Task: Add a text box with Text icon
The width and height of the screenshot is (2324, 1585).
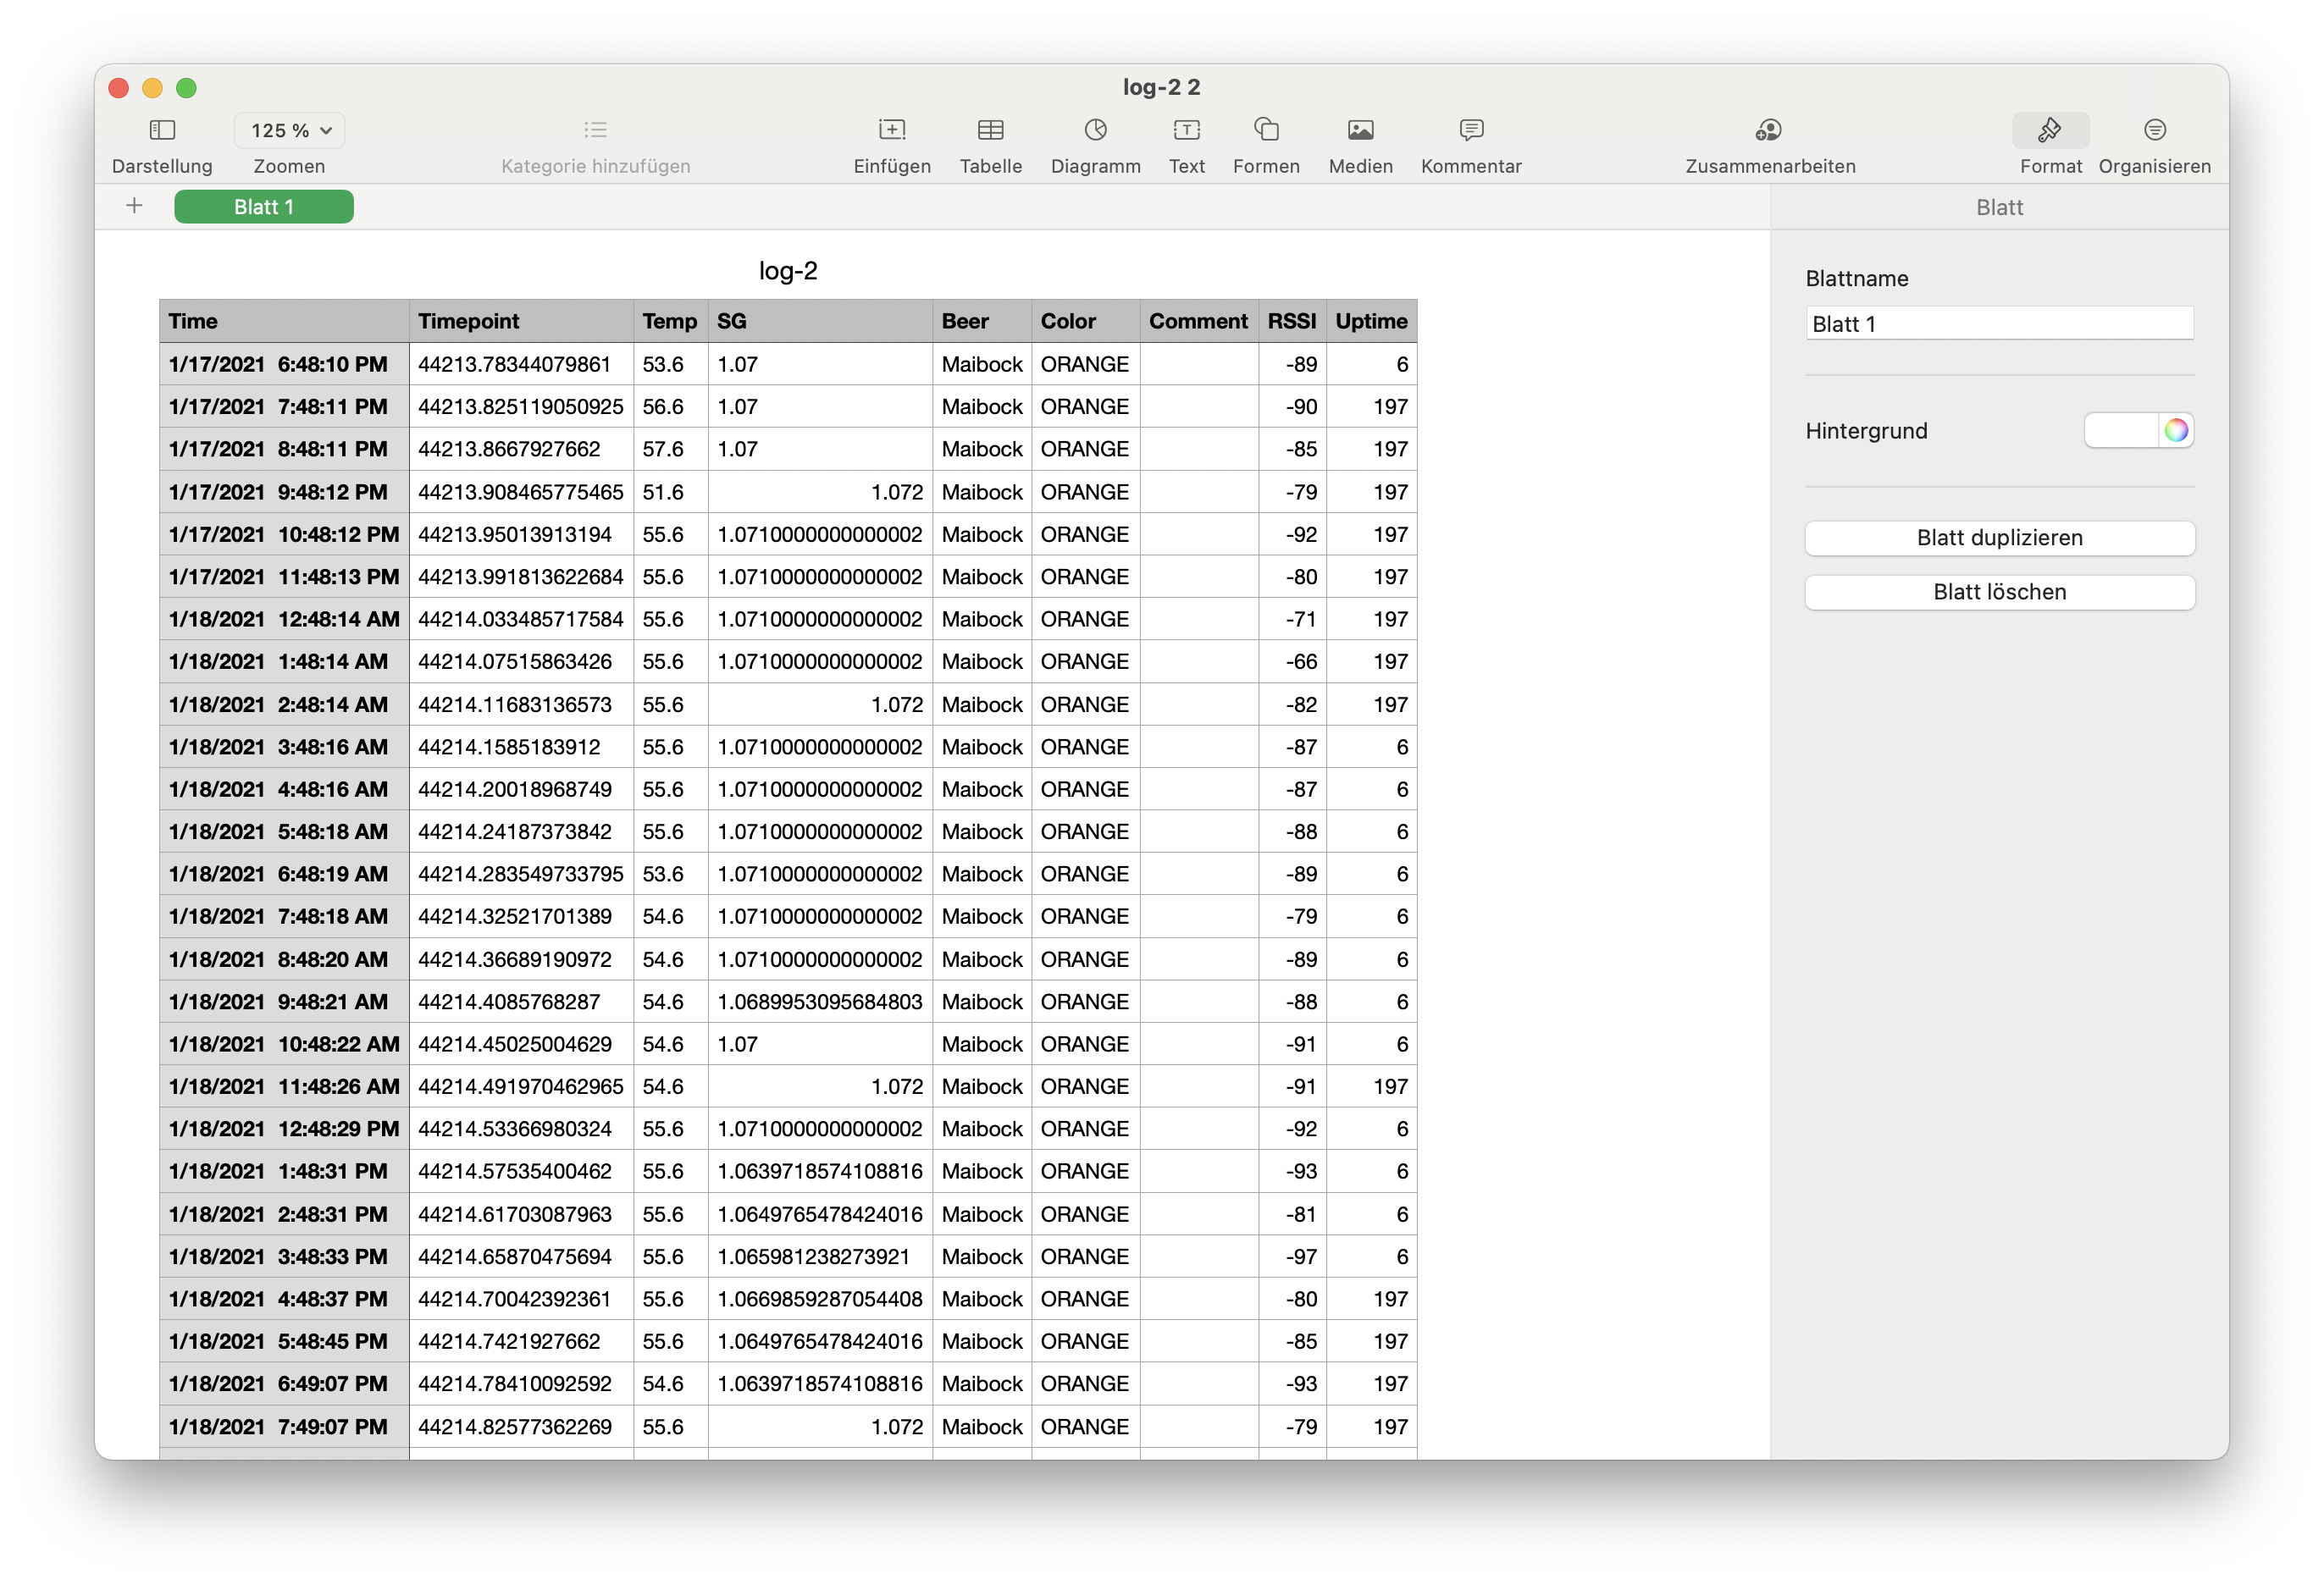Action: tap(1186, 130)
